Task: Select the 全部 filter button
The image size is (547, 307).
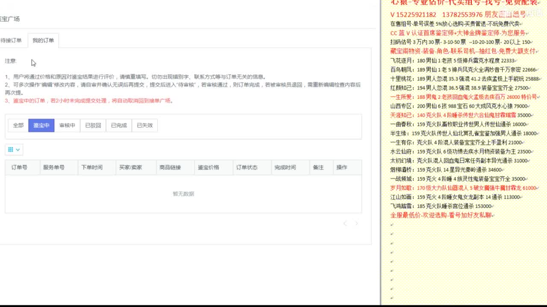Action: pos(18,125)
